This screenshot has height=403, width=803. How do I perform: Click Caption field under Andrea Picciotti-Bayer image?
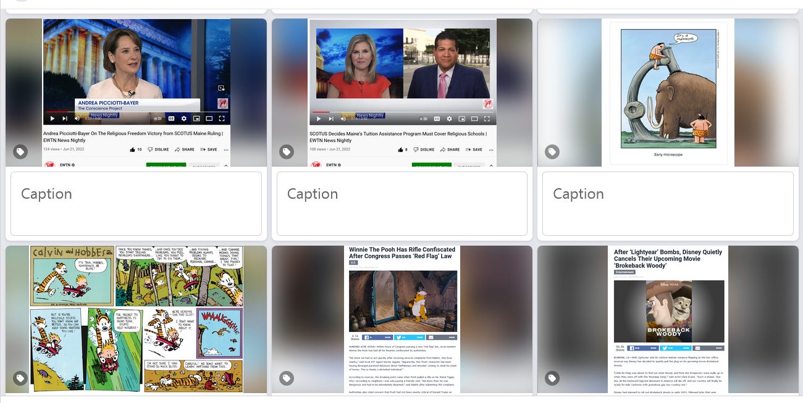(136, 204)
